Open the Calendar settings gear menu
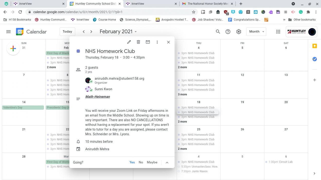This screenshot has width=321, height=180. pos(239,32)
